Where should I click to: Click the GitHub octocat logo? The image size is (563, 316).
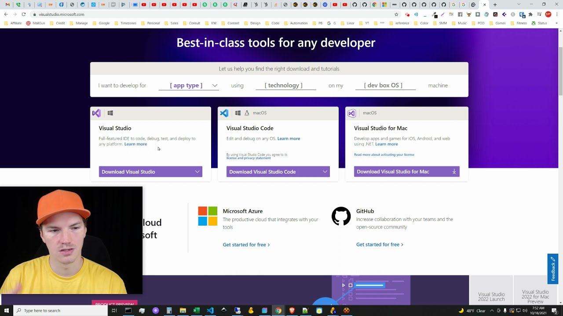point(341,216)
